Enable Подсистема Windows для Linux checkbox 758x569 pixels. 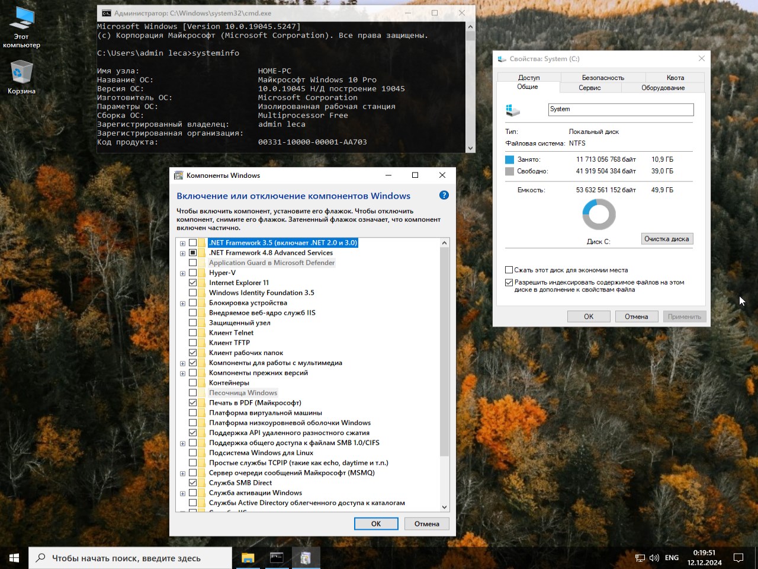pos(192,453)
